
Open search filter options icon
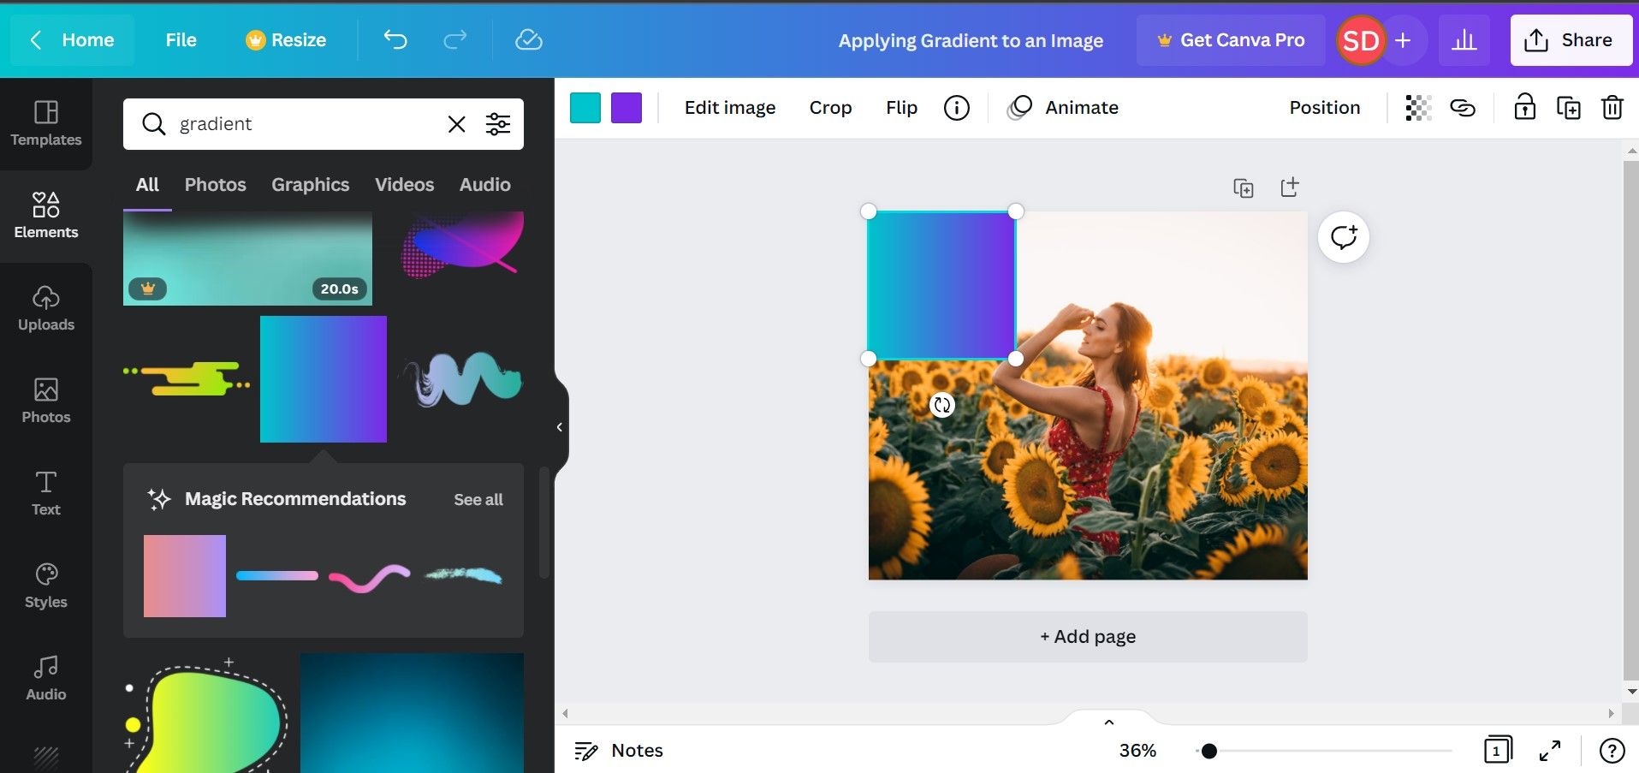pyautogui.click(x=498, y=124)
